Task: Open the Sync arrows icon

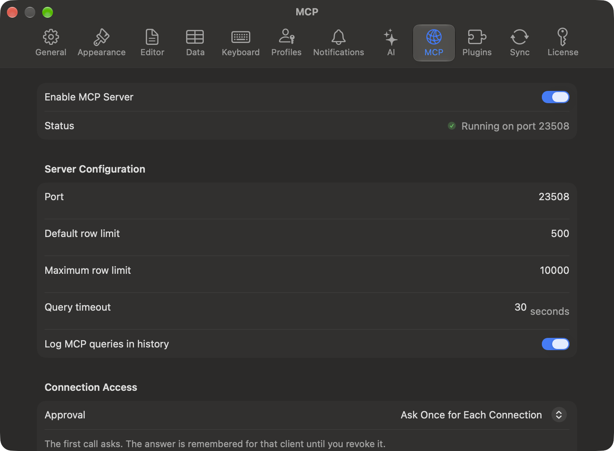Action: click(520, 37)
